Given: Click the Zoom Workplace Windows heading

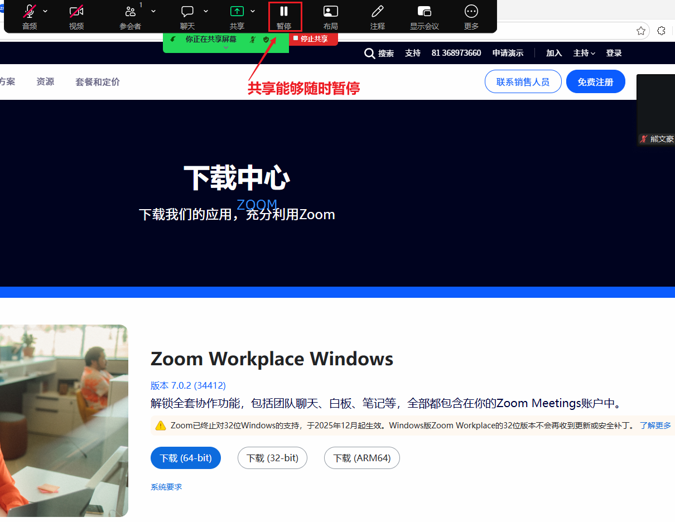Looking at the screenshot, I should click(x=272, y=359).
